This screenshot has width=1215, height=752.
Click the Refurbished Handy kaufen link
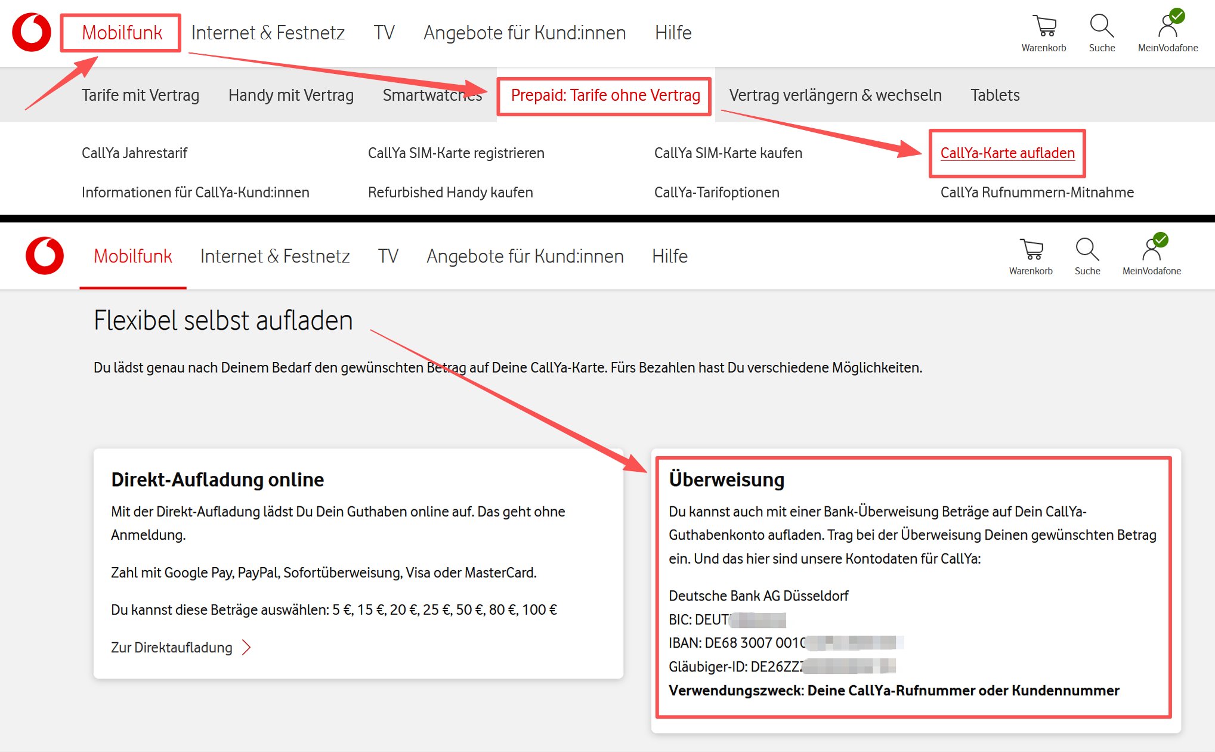tap(450, 192)
